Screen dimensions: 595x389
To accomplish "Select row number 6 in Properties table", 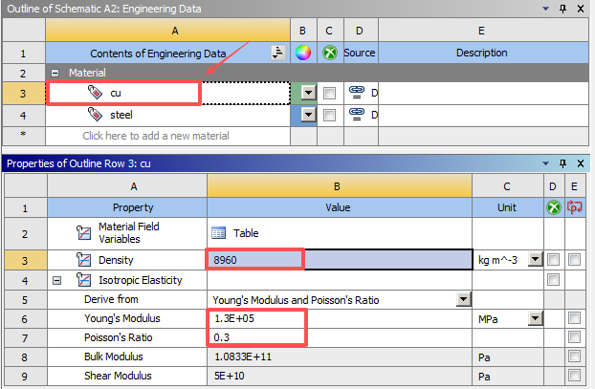I will tap(25, 319).
